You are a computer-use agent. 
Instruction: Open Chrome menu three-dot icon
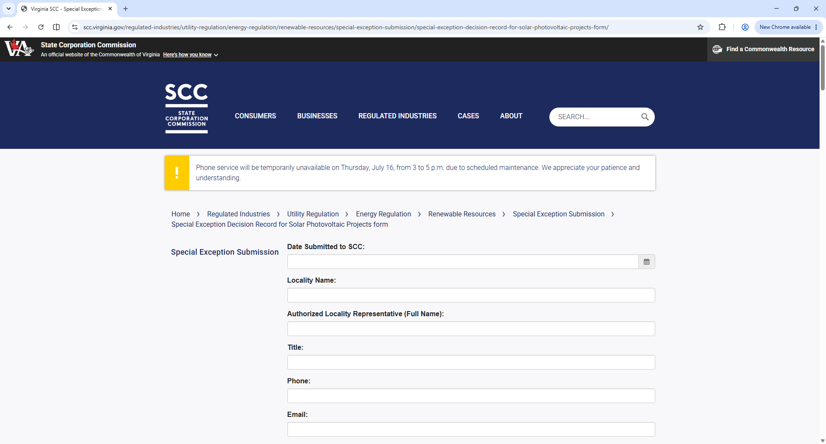[x=816, y=27]
